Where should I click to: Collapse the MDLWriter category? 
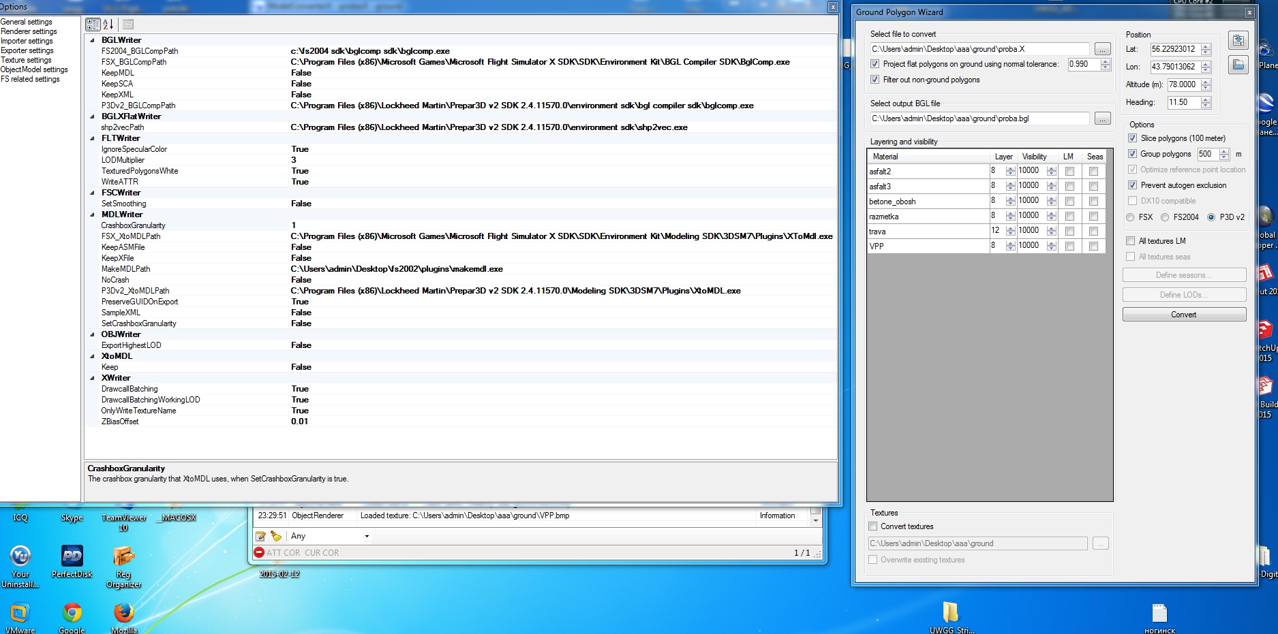point(93,215)
